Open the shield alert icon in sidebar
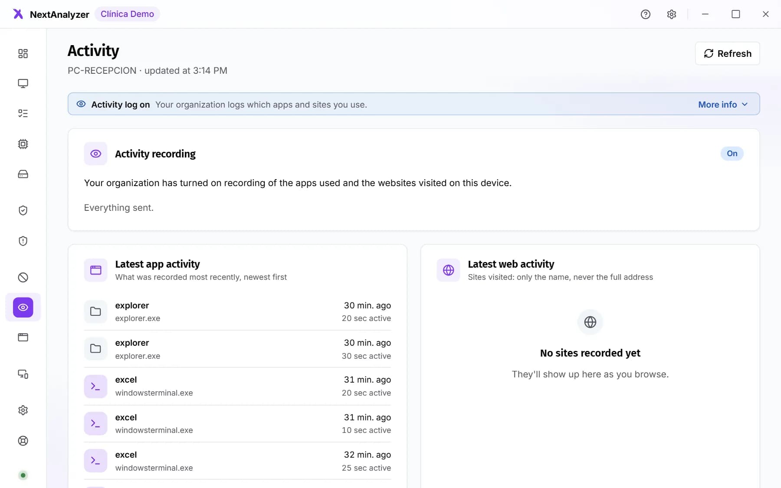 coord(23,241)
